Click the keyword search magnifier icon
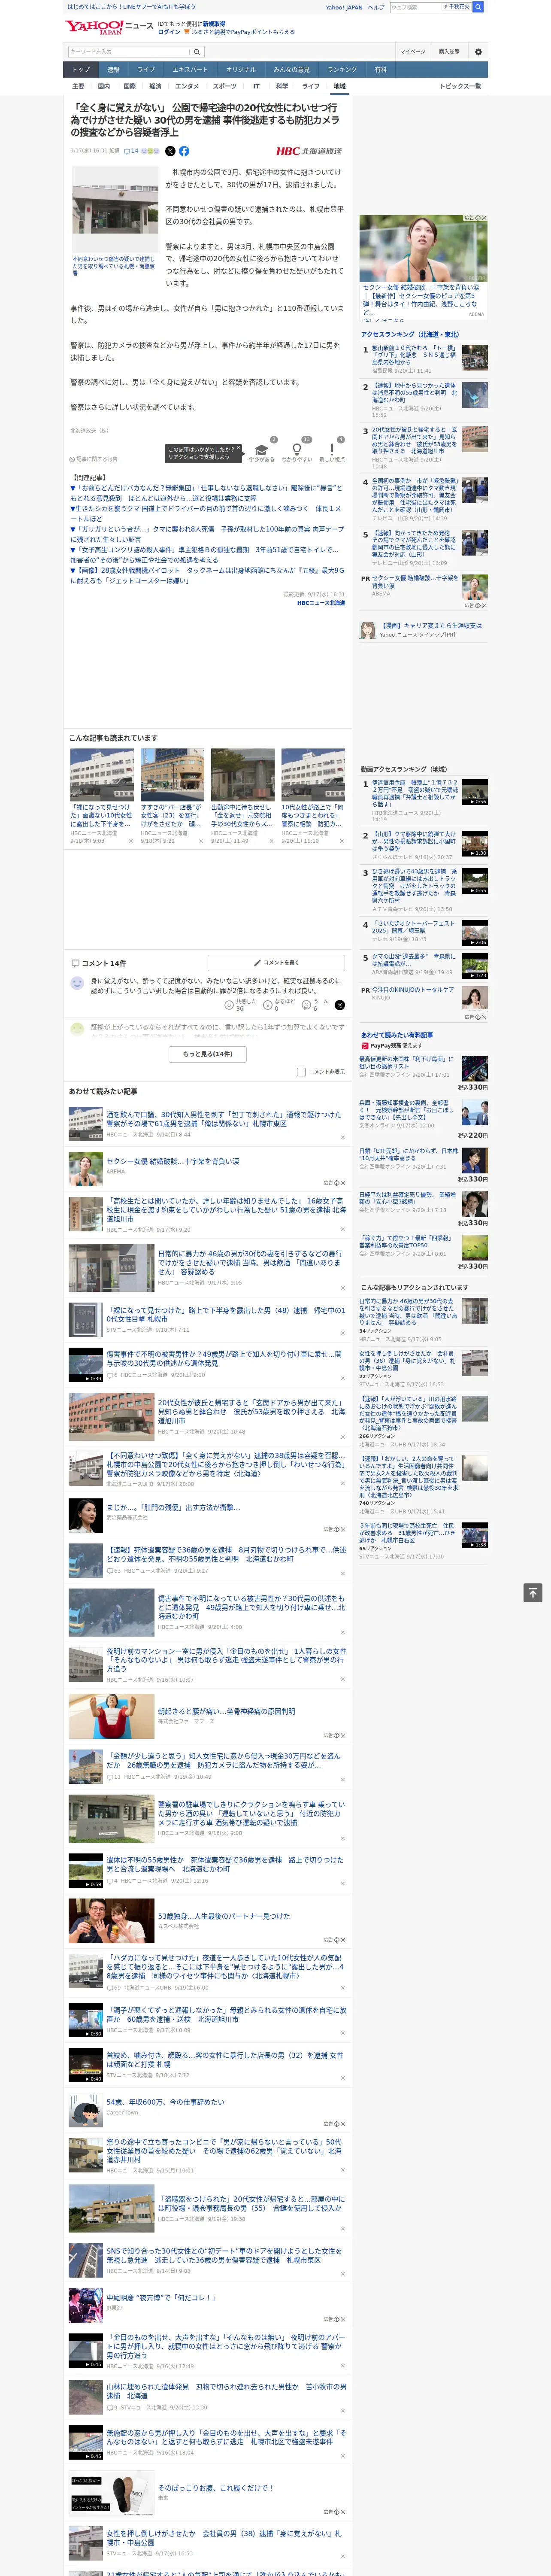This screenshot has width=551, height=2576. pyautogui.click(x=197, y=52)
